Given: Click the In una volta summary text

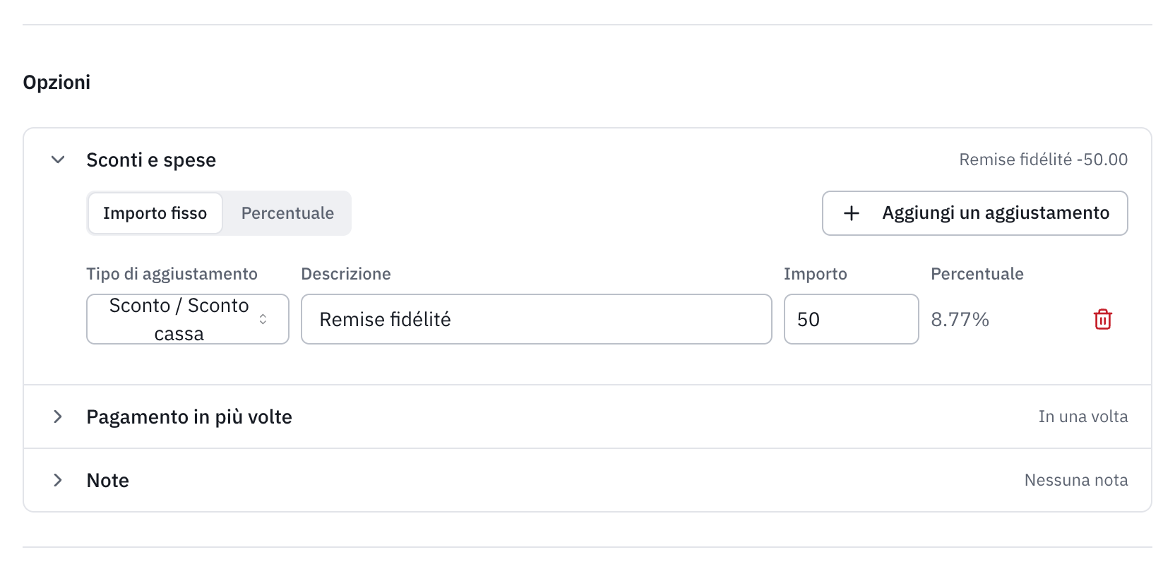Looking at the screenshot, I should (x=1082, y=417).
